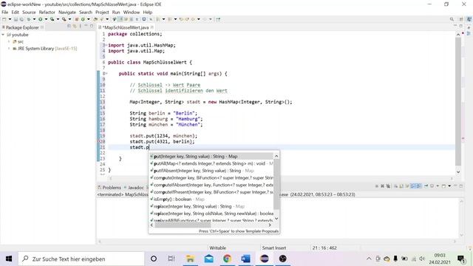
Task: Click the Smart Insert status bar entry
Action: (274, 248)
